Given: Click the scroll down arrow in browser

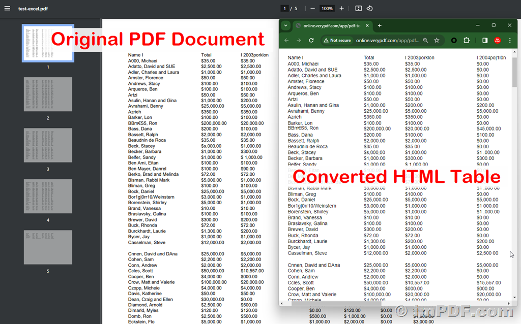Looking at the screenshot, I should (x=514, y=298).
